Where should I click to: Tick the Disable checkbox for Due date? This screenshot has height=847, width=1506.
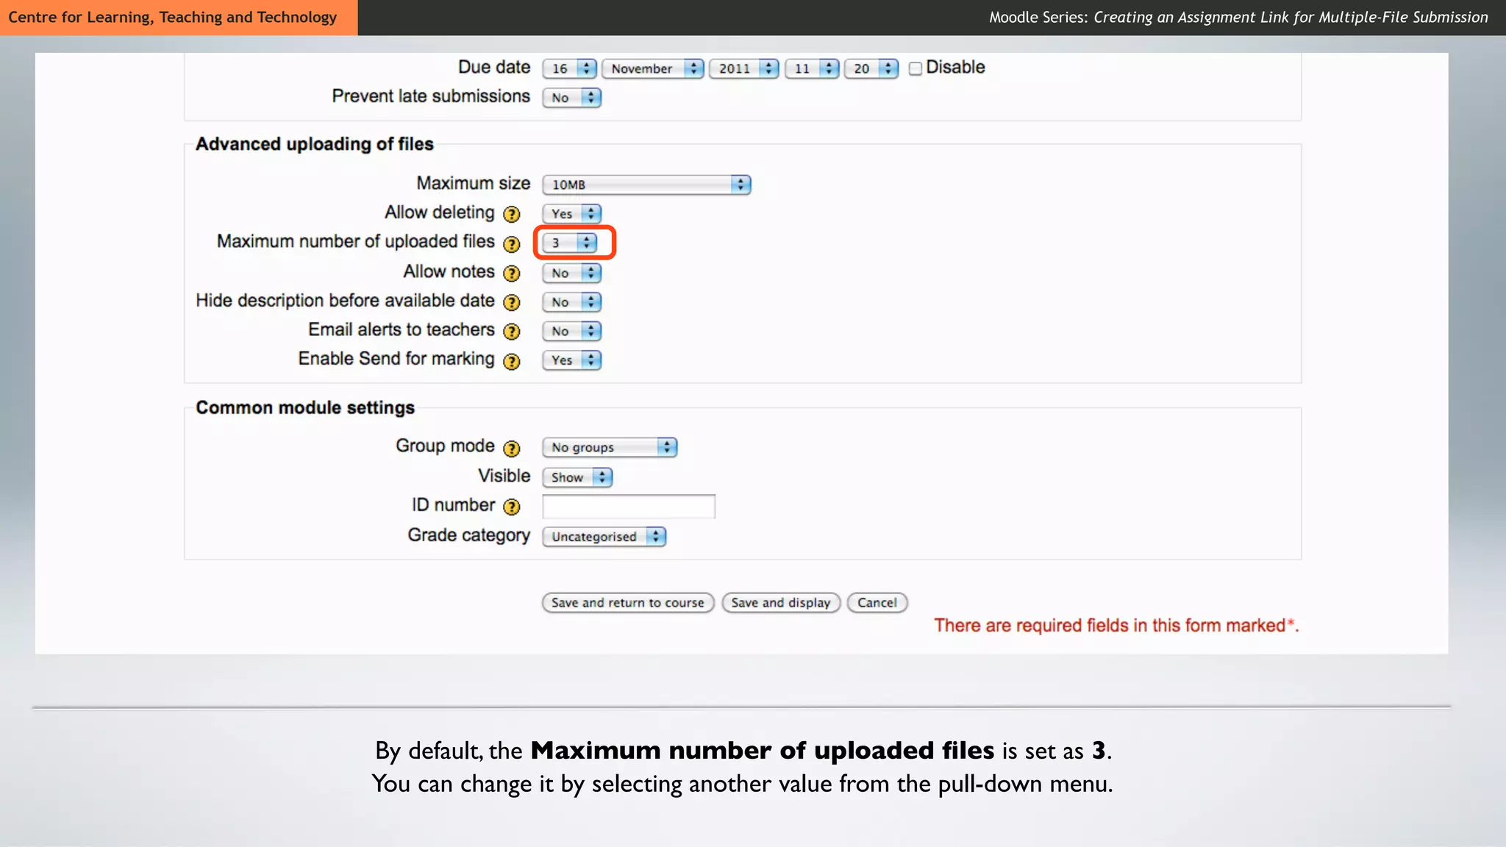tap(916, 68)
